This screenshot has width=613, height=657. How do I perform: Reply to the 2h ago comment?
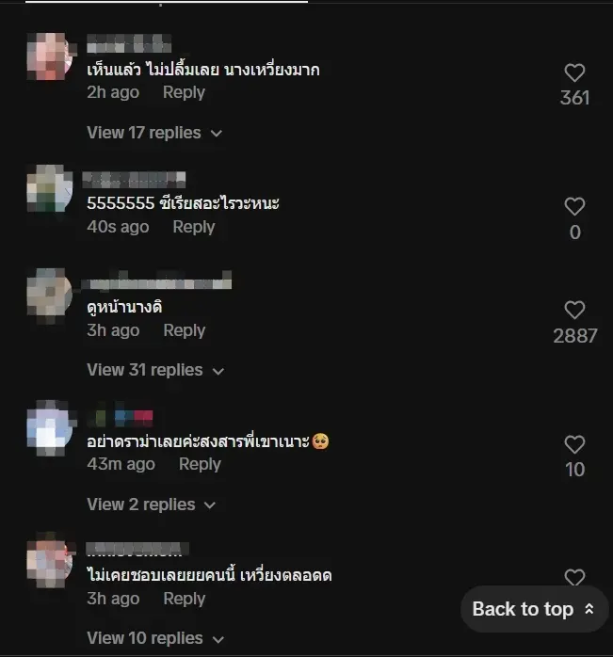[x=184, y=92]
